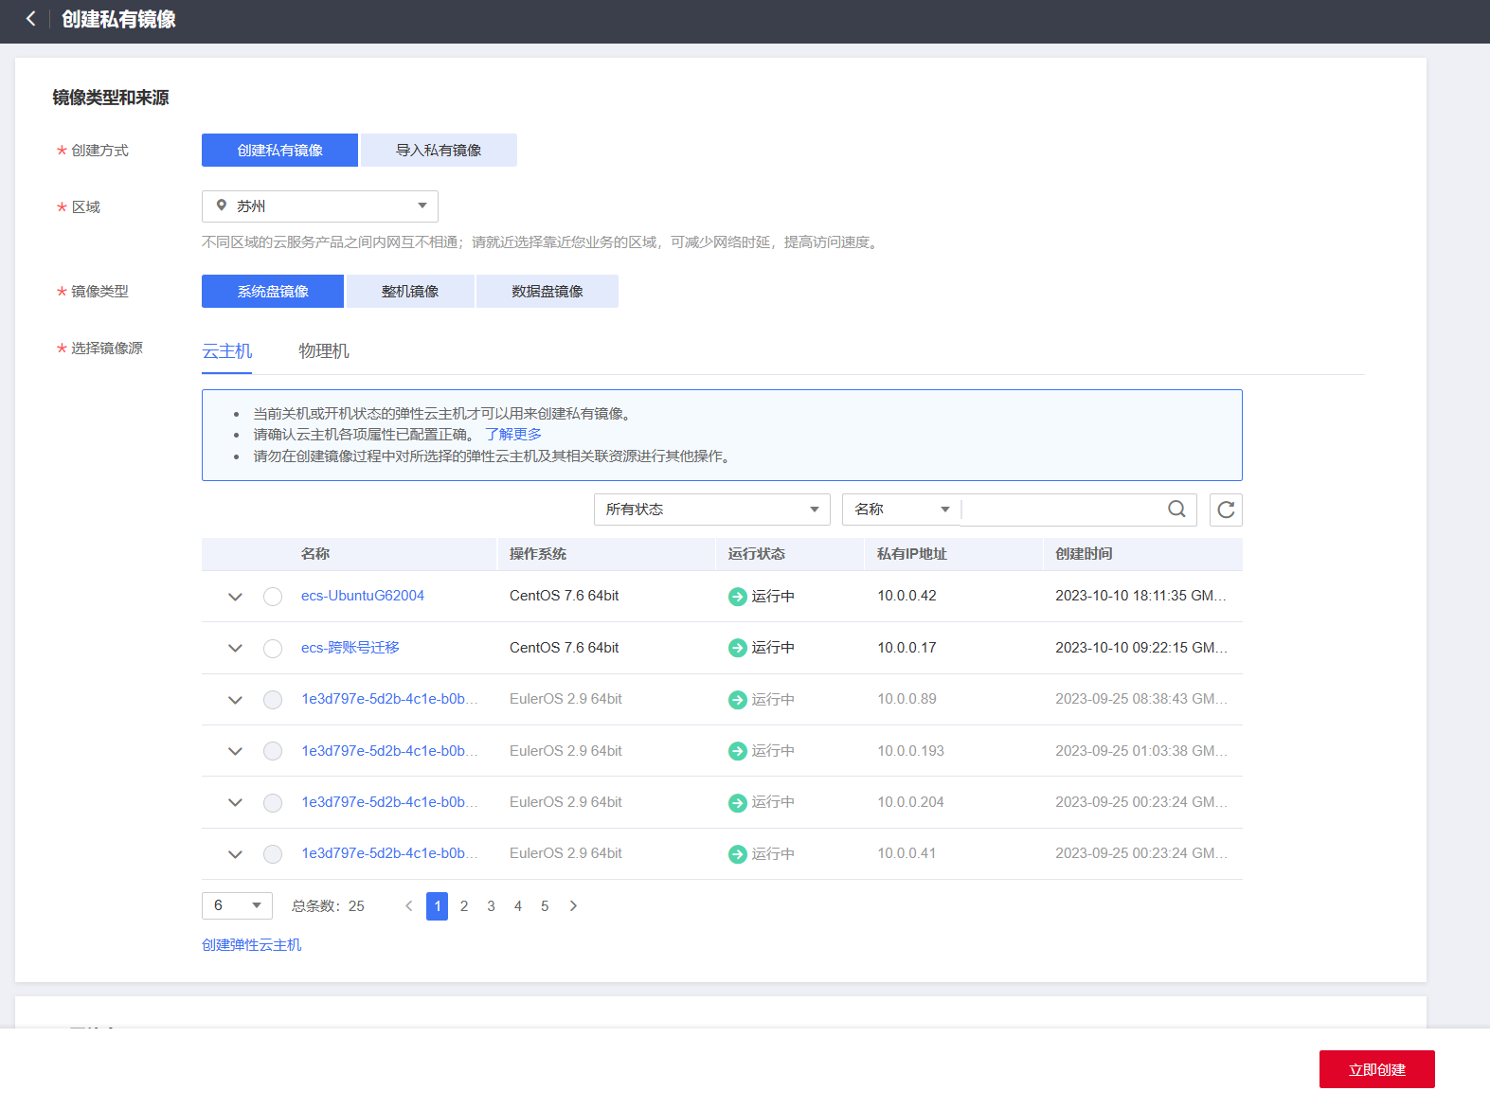Open the 名称 search field type dropdown
The width and height of the screenshot is (1490, 1109).
tap(901, 510)
